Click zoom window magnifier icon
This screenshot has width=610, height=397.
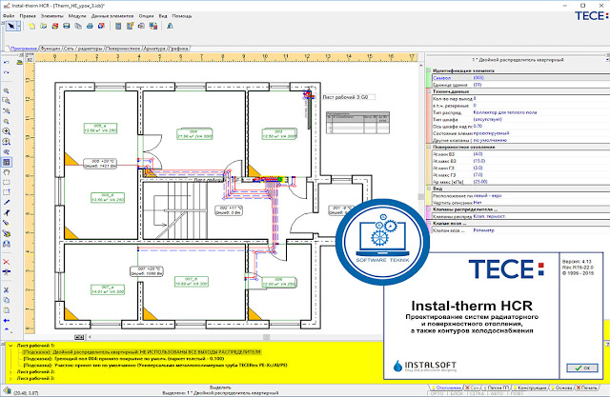(7, 101)
